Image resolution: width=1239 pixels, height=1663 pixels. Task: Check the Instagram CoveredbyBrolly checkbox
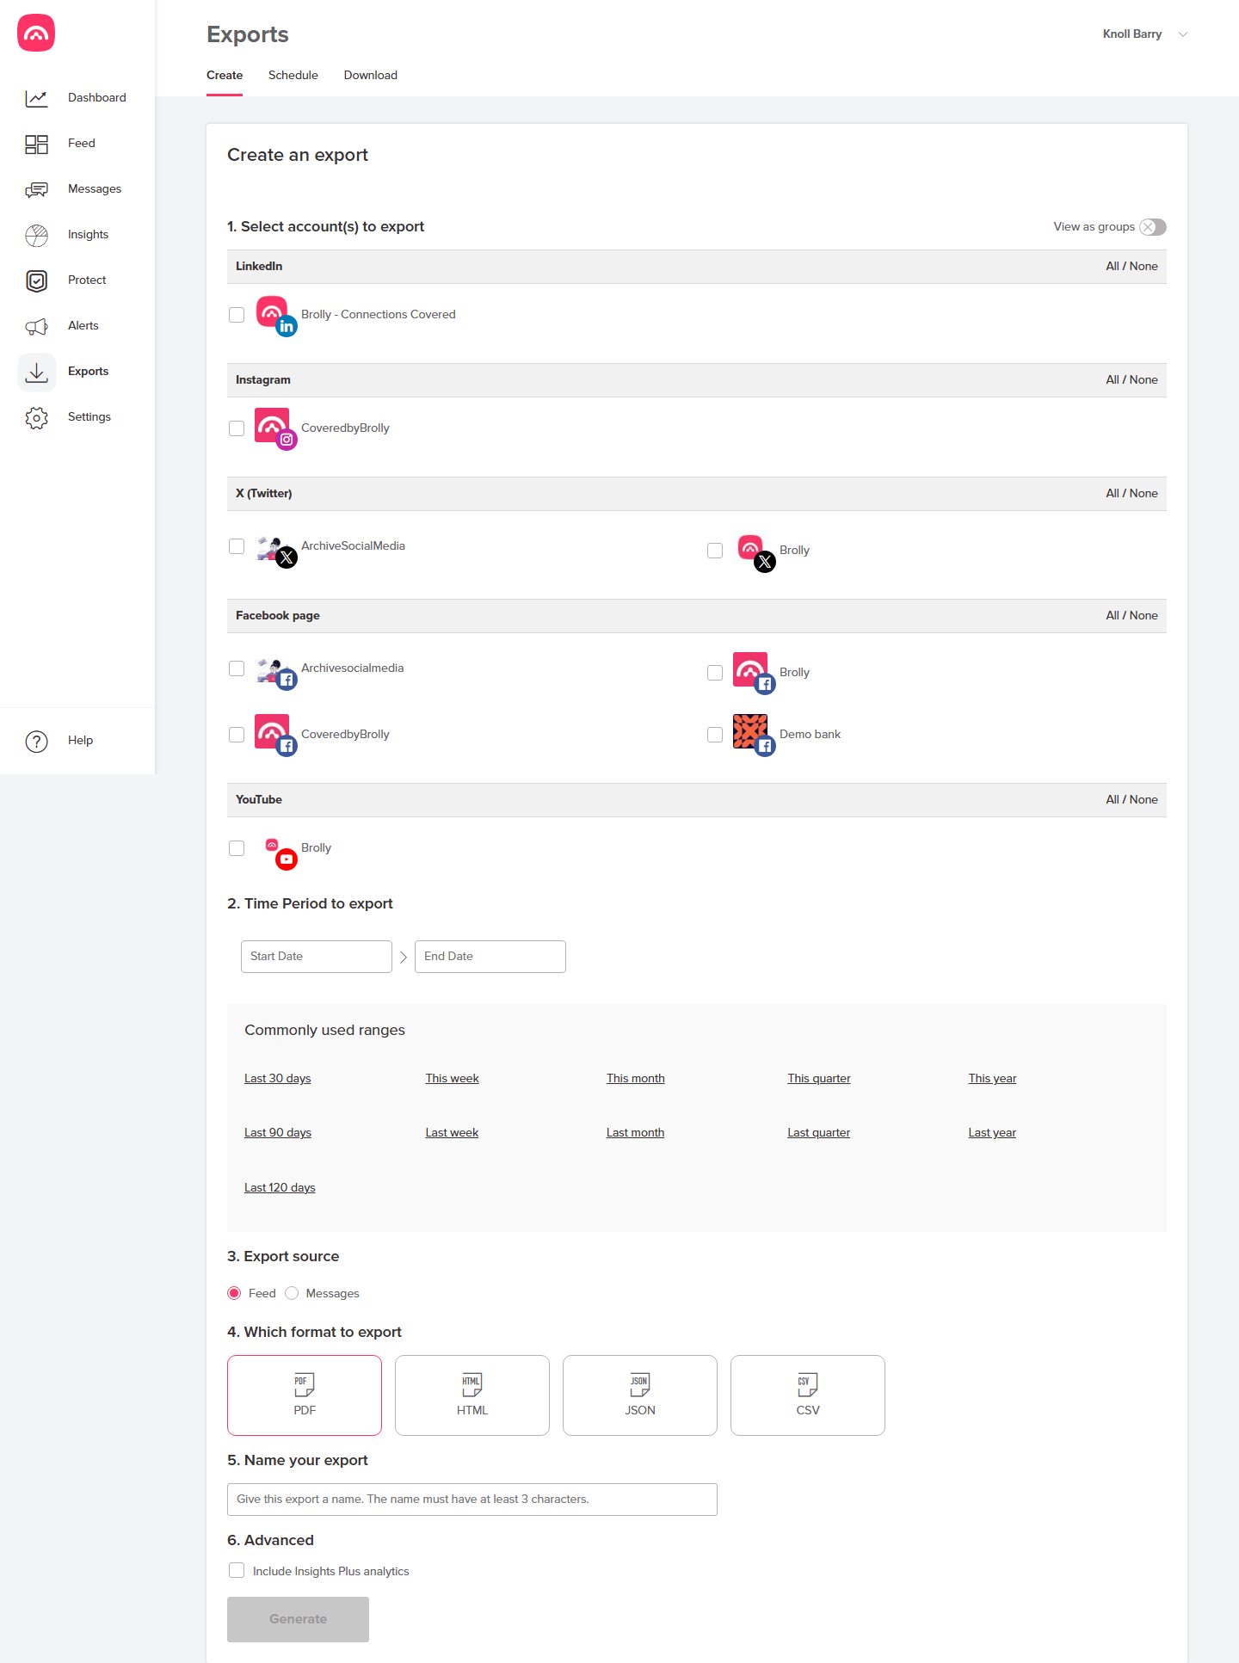[x=237, y=428]
